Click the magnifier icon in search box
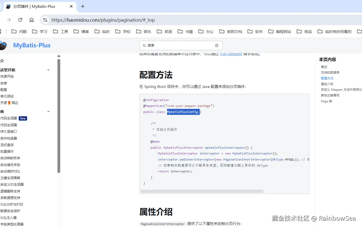Viewport: 362px width, 228px height. 144,45
